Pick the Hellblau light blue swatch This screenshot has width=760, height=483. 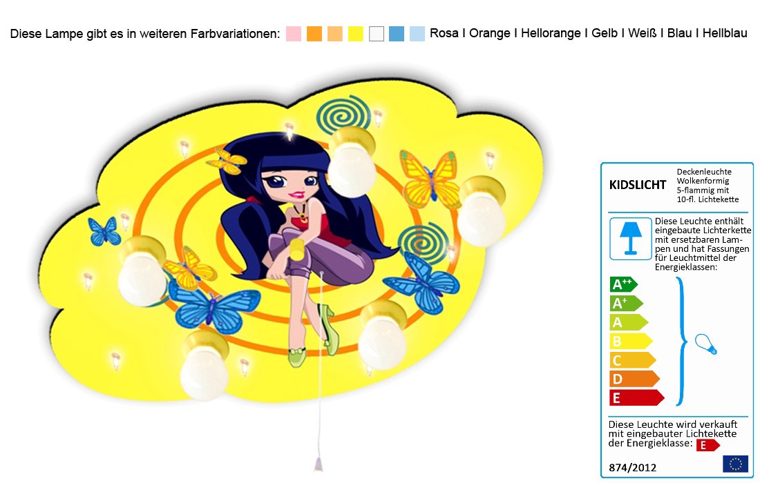coord(417,33)
